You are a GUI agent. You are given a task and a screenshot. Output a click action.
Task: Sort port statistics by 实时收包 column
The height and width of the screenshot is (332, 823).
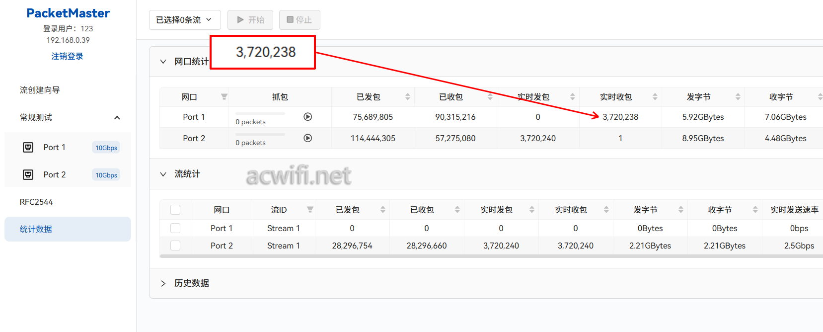[x=655, y=97]
